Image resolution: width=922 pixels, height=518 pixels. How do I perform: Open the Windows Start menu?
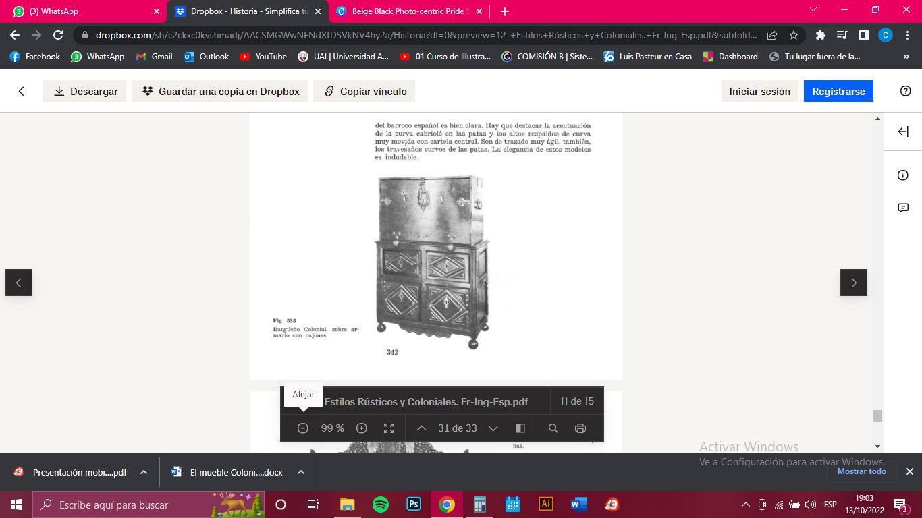[16, 505]
